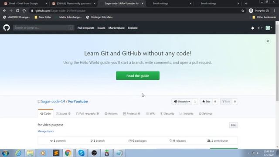View the 0 packages link
Viewport: 279px width, 157px height.
click(138, 140)
